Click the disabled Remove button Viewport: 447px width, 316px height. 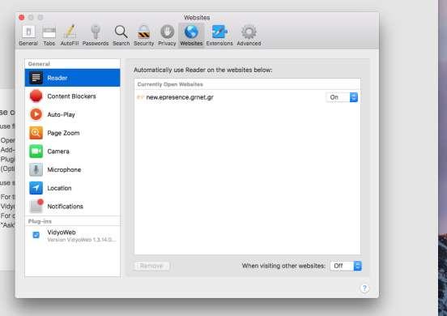151,266
